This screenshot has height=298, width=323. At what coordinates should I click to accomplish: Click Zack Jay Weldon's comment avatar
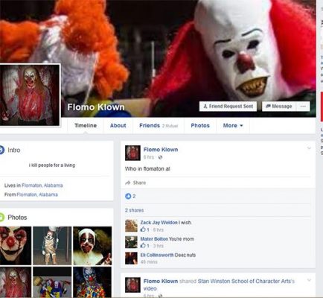(x=131, y=226)
